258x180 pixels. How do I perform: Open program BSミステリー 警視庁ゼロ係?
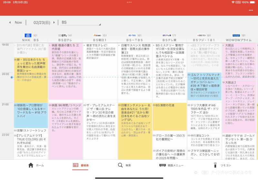tap(170, 71)
